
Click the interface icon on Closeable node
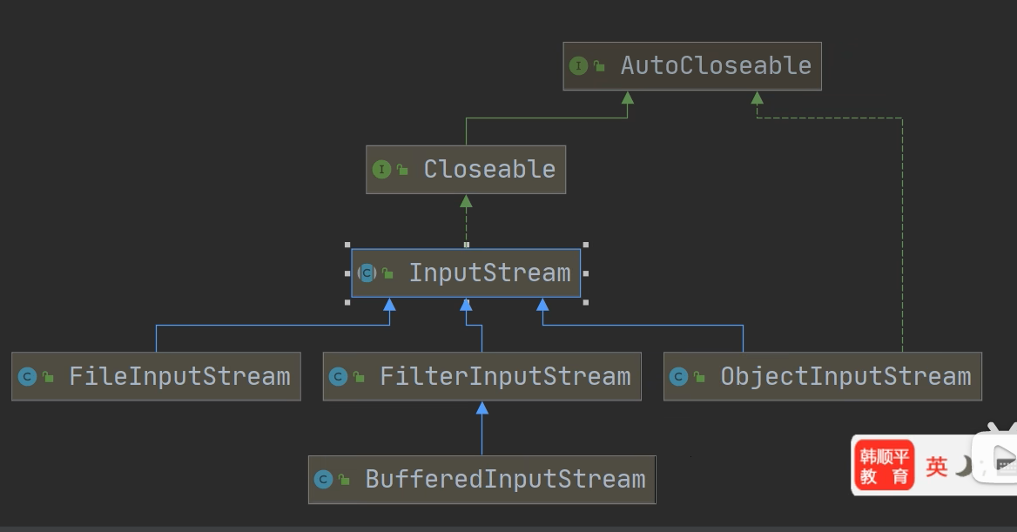(x=381, y=170)
